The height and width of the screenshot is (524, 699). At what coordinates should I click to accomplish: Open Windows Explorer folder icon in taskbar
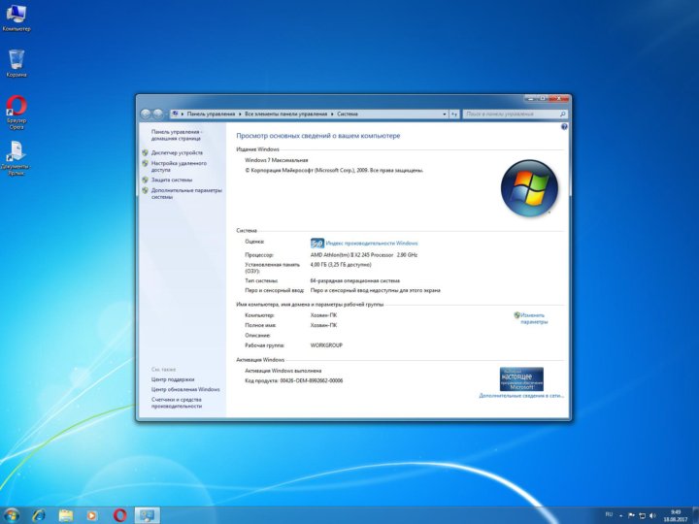(x=66, y=515)
